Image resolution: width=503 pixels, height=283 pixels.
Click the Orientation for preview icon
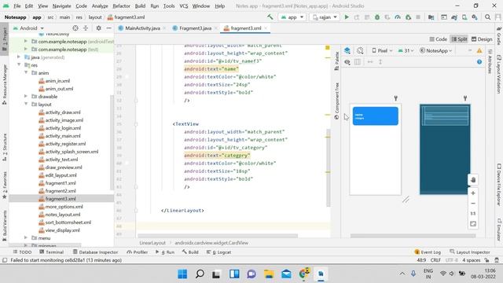[x=360, y=50]
